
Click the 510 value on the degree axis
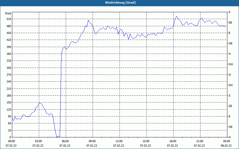9,19
